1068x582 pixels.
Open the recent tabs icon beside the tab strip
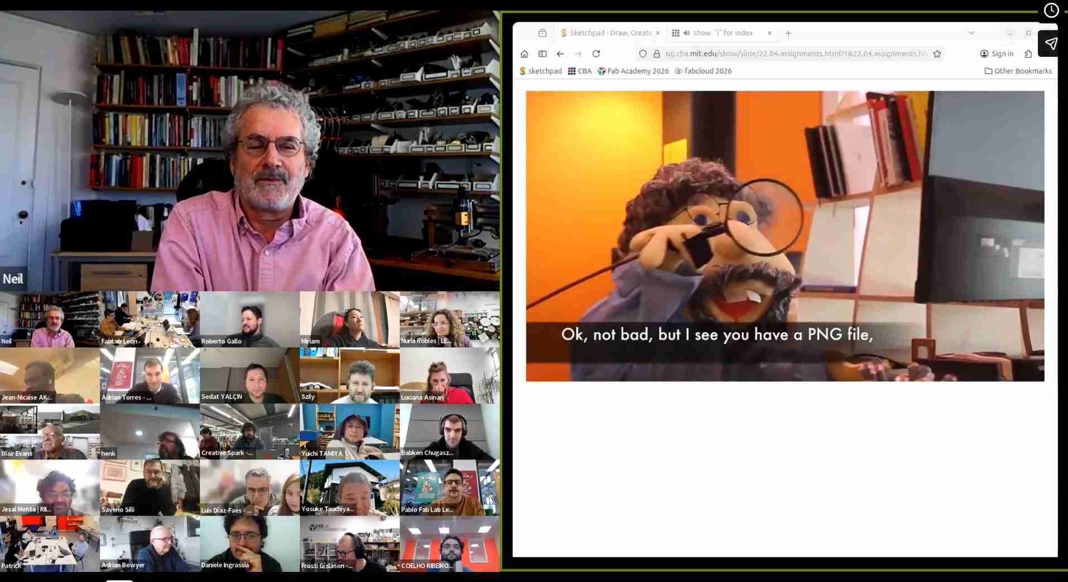(x=542, y=33)
